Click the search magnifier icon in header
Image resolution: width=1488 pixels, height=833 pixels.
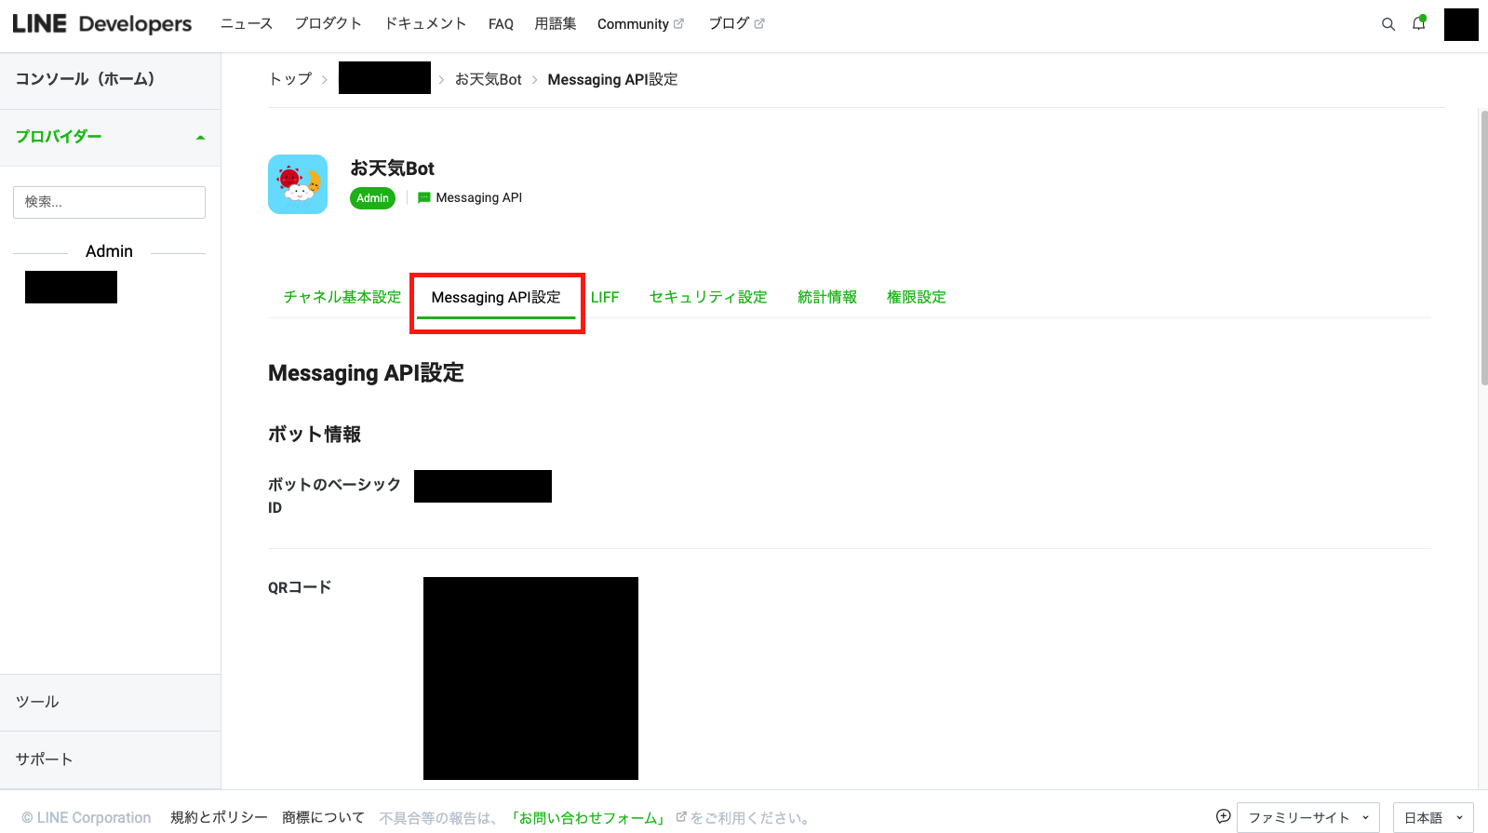pos(1387,24)
